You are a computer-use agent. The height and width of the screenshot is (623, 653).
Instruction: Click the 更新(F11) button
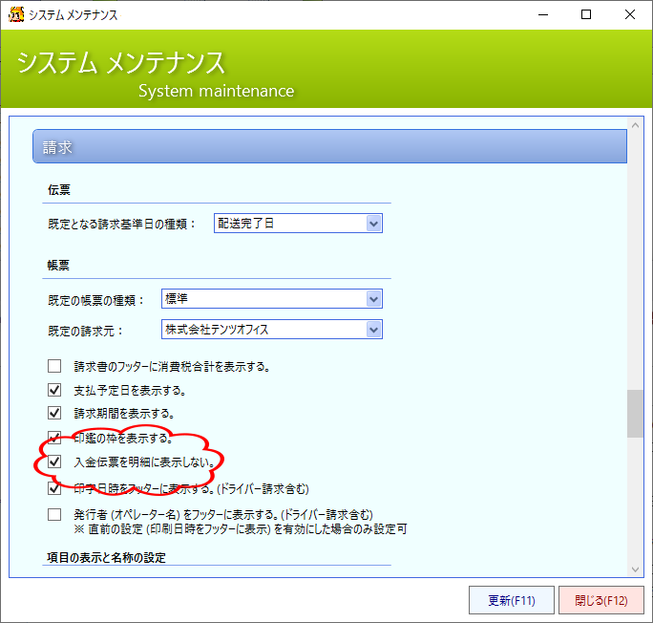tap(511, 600)
